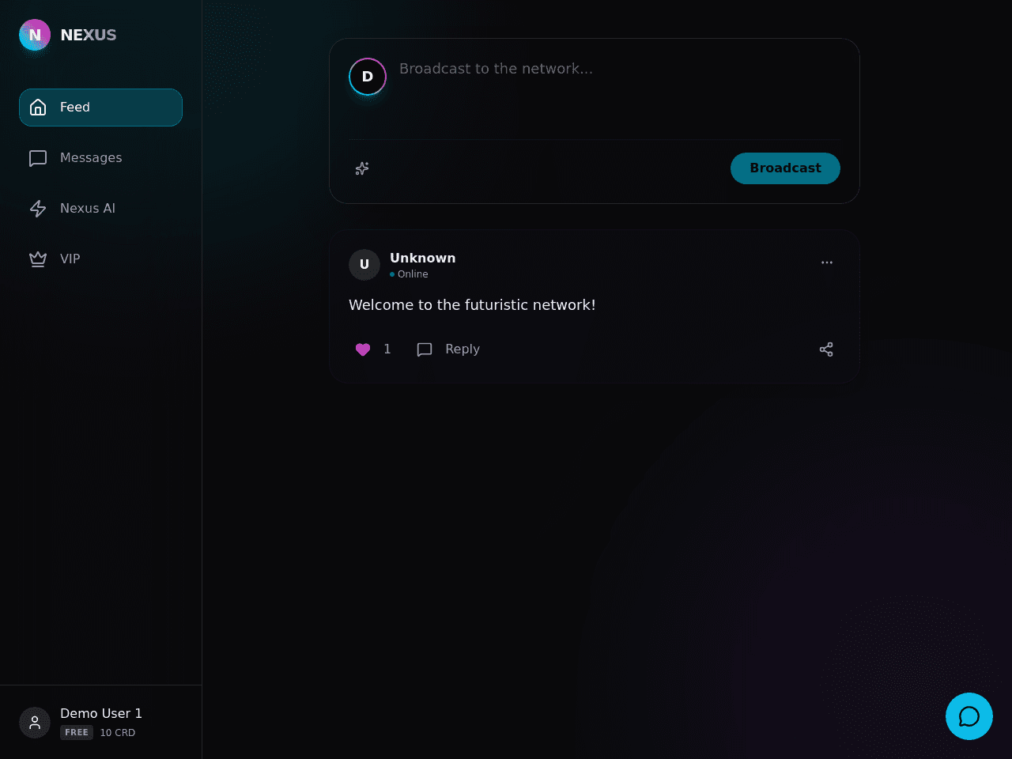
Task: Toggle the heart like on the post
Action: pyautogui.click(x=363, y=349)
